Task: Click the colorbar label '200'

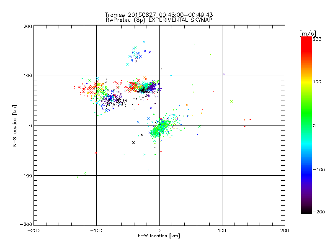Action: [317, 39]
